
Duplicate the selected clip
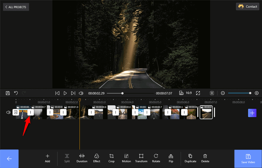point(190,158)
